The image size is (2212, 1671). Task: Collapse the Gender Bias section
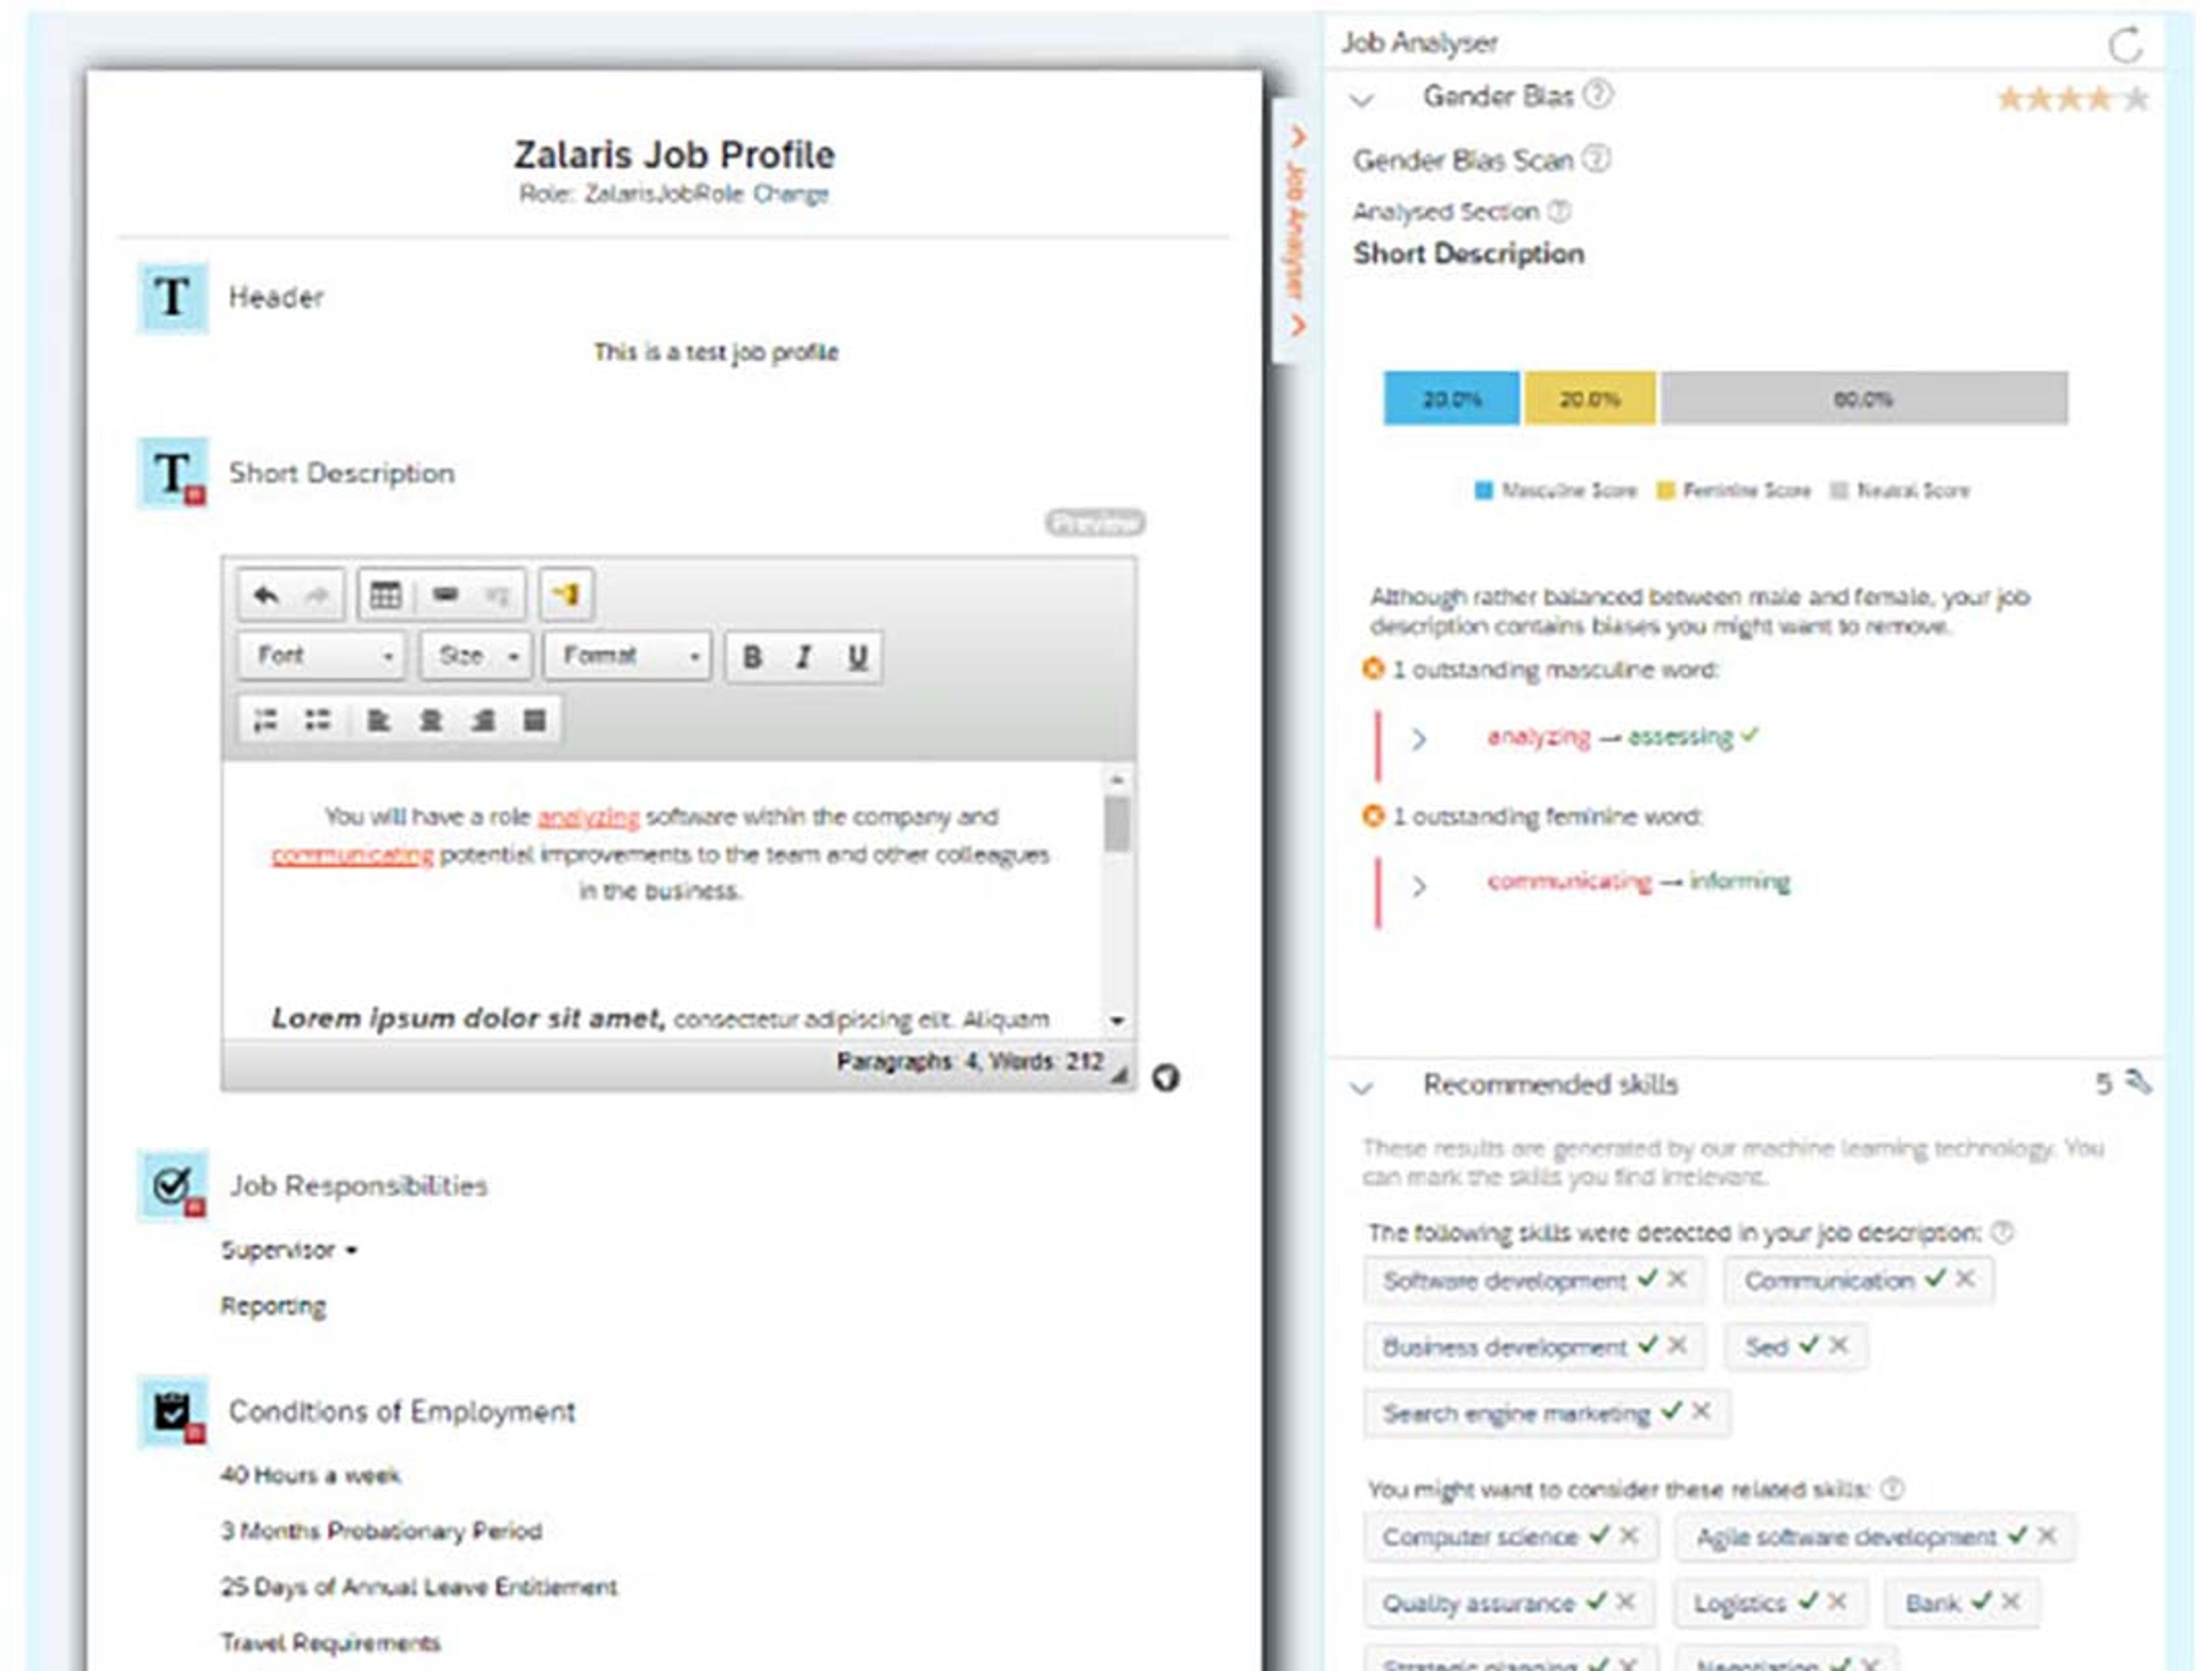[1362, 100]
